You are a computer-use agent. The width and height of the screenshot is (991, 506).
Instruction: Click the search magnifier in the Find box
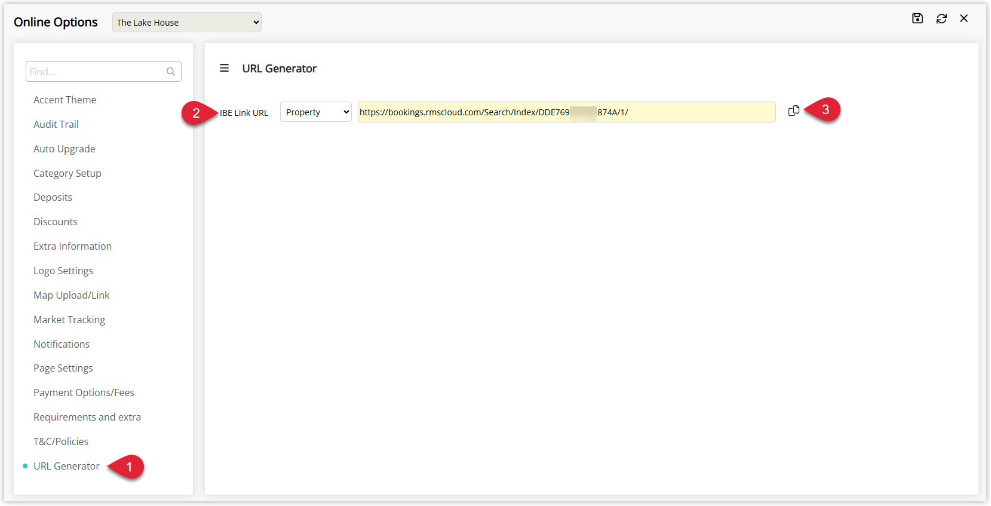click(x=171, y=72)
